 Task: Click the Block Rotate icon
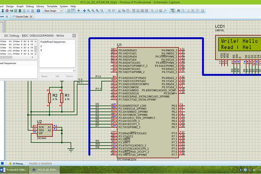142,11
